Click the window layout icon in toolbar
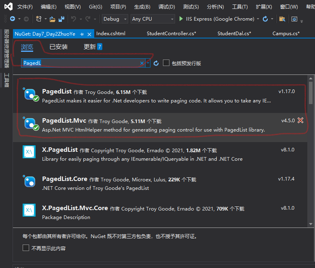The width and height of the screenshot is (315, 268). pos(294,19)
